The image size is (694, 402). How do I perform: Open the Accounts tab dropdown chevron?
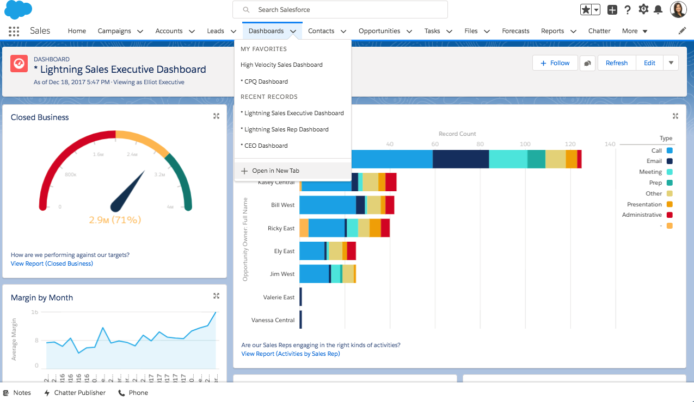[x=192, y=32]
